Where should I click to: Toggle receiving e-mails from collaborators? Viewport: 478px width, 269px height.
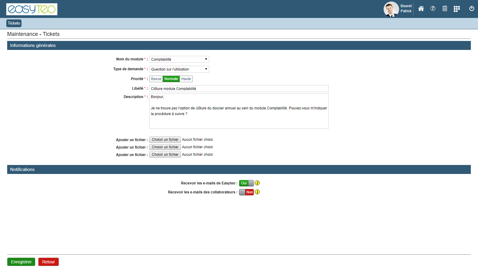click(246, 192)
